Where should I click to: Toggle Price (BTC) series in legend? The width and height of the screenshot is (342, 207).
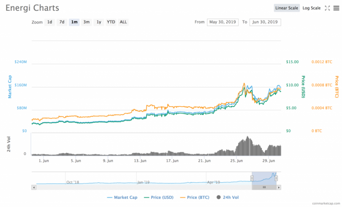coord(195,197)
